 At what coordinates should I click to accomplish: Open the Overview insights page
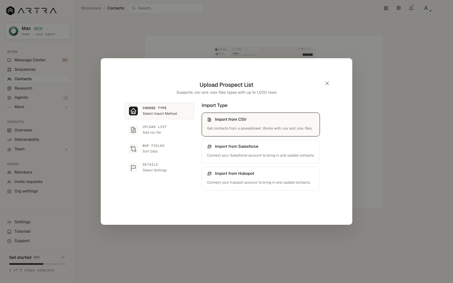[x=37, y=130]
